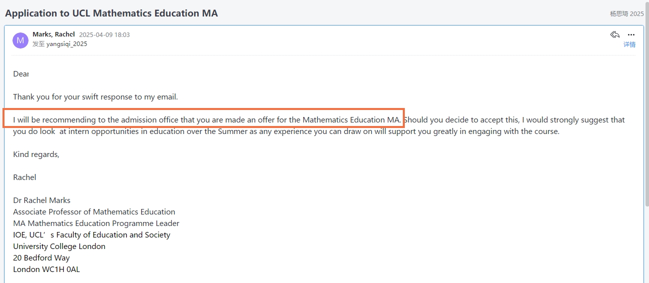Click the Kind regards closing line

point(36,154)
